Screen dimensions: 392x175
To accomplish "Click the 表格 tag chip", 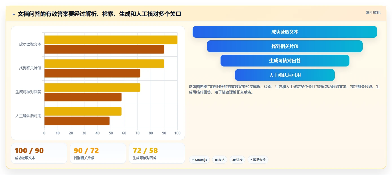I will (220, 160).
